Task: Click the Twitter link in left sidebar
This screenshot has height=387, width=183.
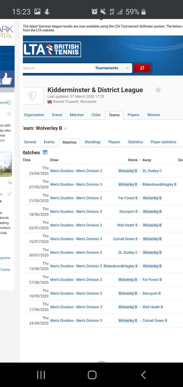Action: click(5, 270)
